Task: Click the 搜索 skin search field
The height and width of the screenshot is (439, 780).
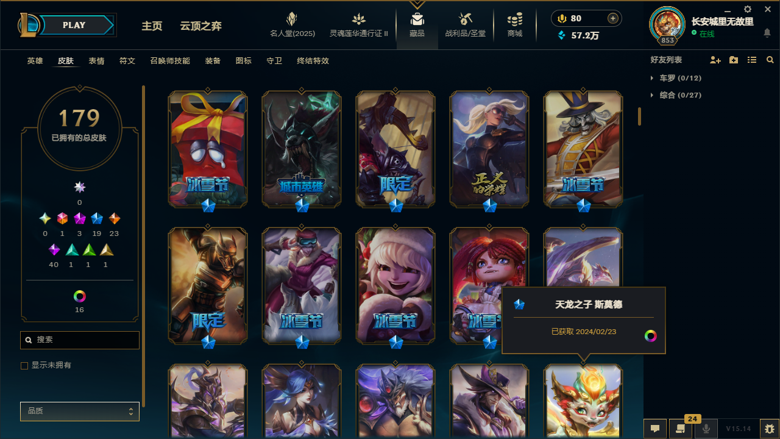Action: pos(80,340)
